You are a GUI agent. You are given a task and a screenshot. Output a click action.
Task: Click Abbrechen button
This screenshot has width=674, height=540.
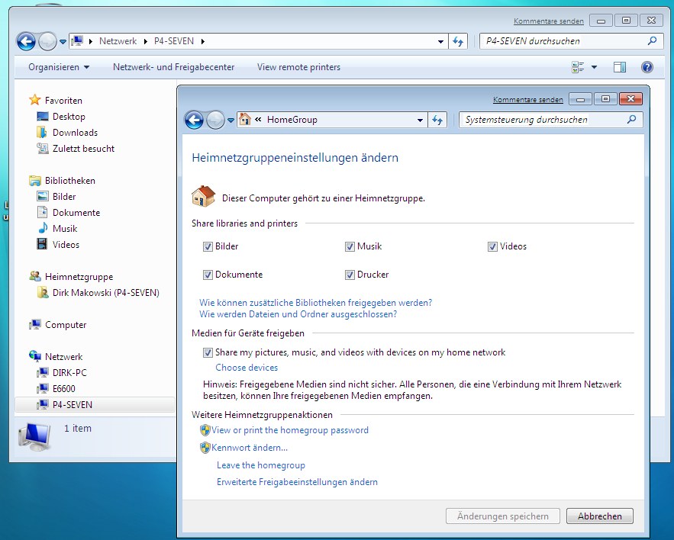[600, 516]
